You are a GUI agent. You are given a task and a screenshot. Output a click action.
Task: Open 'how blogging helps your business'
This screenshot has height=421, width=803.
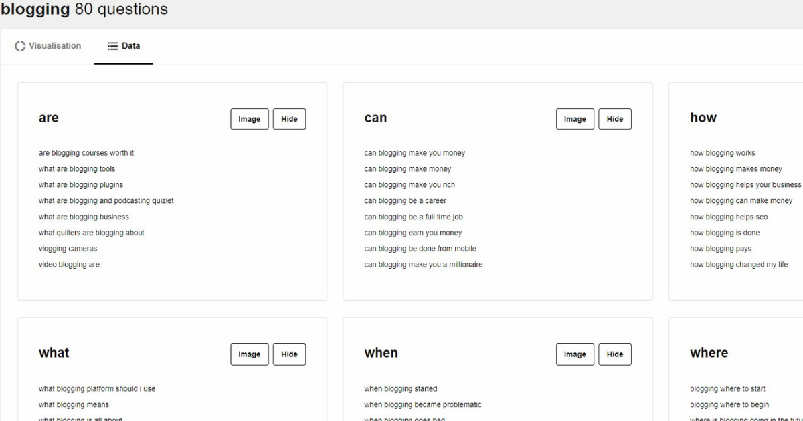745,185
